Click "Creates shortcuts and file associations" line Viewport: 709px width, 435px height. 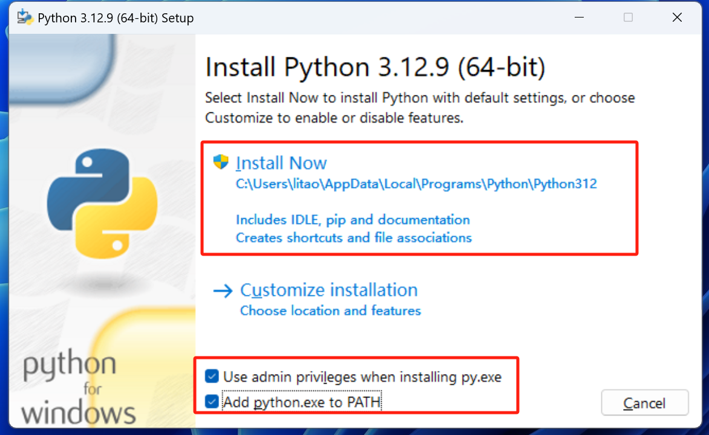pyautogui.click(x=353, y=237)
